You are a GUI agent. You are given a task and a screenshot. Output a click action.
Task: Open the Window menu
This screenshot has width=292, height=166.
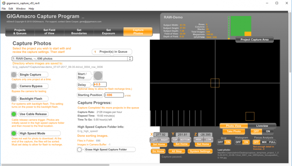pos(21,8)
